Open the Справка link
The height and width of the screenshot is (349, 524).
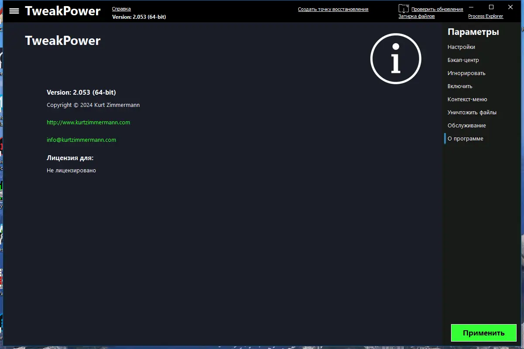point(121,9)
